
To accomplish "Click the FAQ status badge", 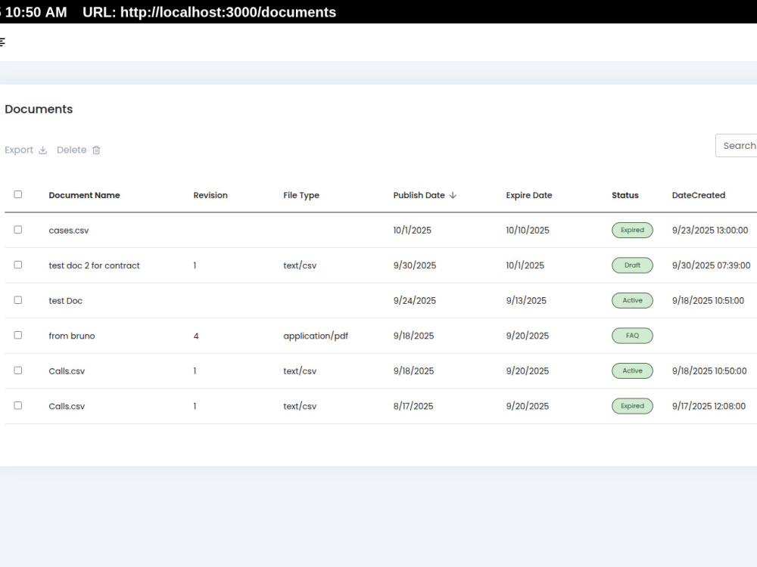I will coord(632,336).
